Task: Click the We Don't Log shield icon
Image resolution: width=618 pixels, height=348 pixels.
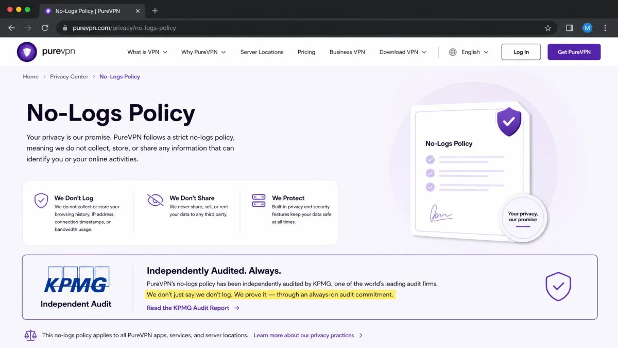Action: tap(41, 201)
